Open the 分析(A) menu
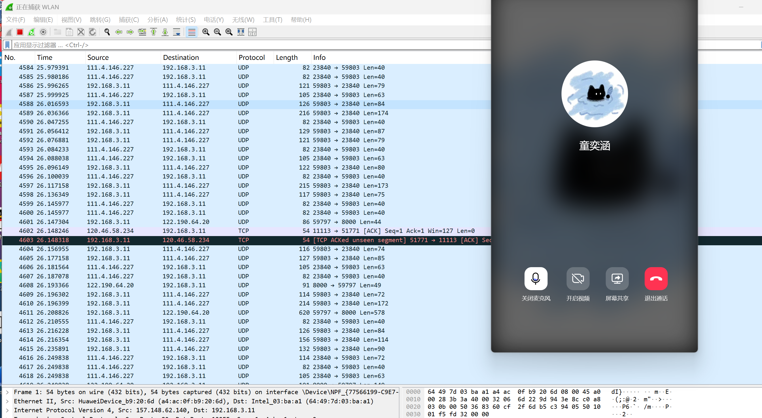 point(157,20)
